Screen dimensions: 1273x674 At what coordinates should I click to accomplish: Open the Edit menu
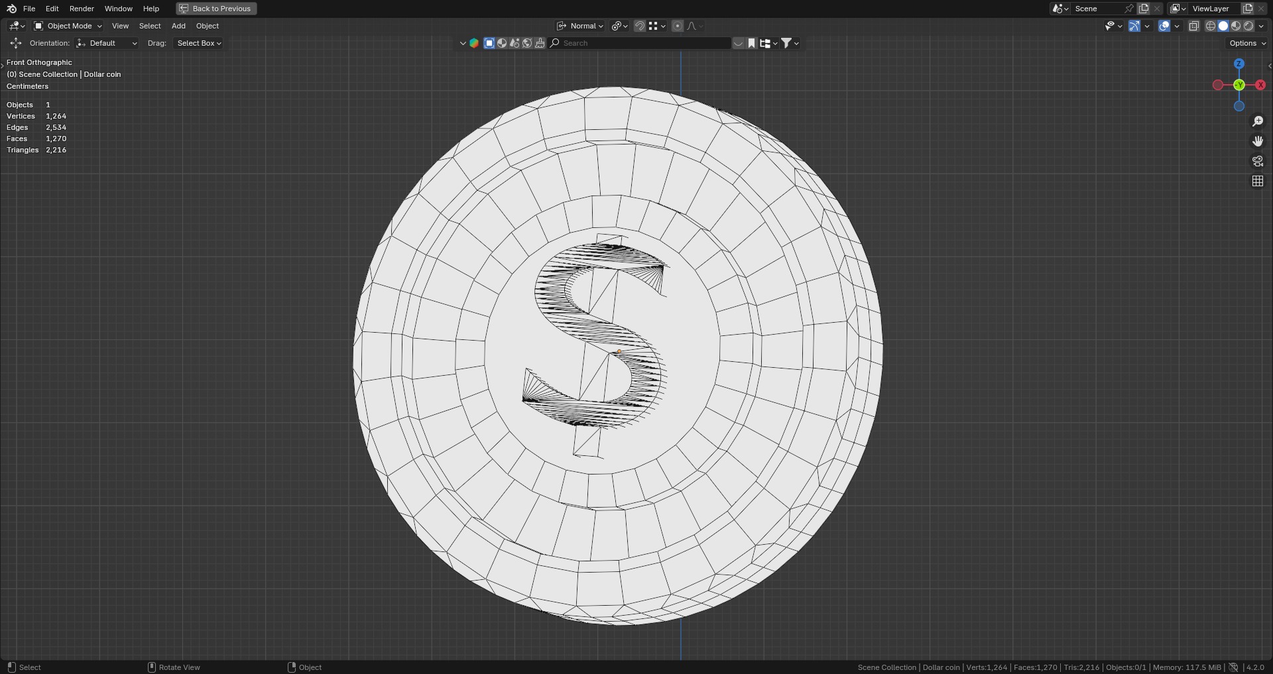52,9
